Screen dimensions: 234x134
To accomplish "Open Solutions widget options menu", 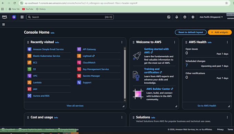I will pos(227,118).
